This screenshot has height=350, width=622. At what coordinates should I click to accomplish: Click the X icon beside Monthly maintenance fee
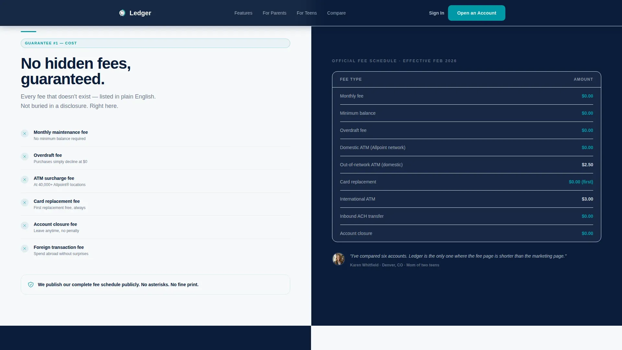point(25,134)
